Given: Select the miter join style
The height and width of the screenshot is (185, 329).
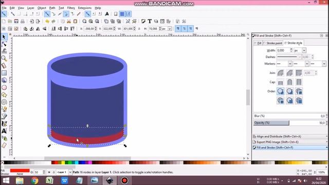Looking at the screenshot, I should tap(299, 73).
